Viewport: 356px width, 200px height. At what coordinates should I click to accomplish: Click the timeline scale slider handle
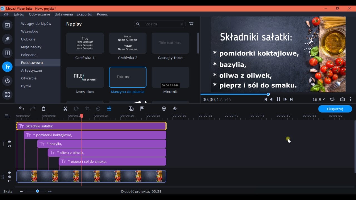click(x=37, y=191)
